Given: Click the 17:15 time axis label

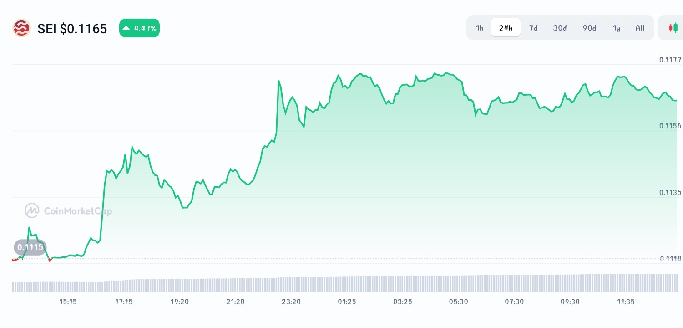Looking at the screenshot, I should pyautogui.click(x=124, y=302).
